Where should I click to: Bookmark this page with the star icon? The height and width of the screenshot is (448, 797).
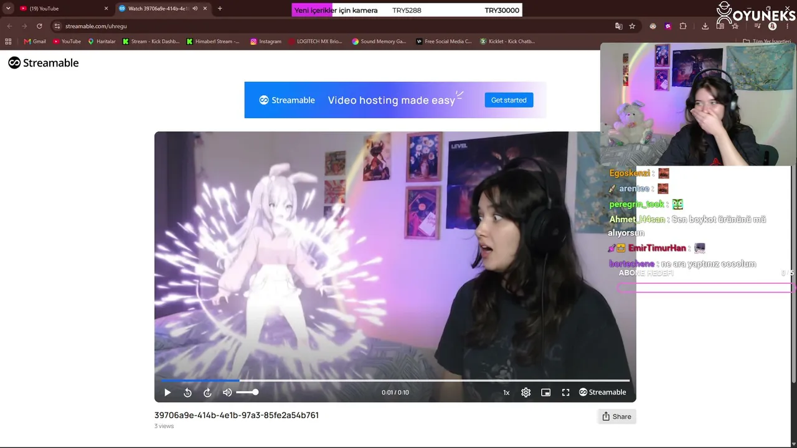[x=632, y=26]
